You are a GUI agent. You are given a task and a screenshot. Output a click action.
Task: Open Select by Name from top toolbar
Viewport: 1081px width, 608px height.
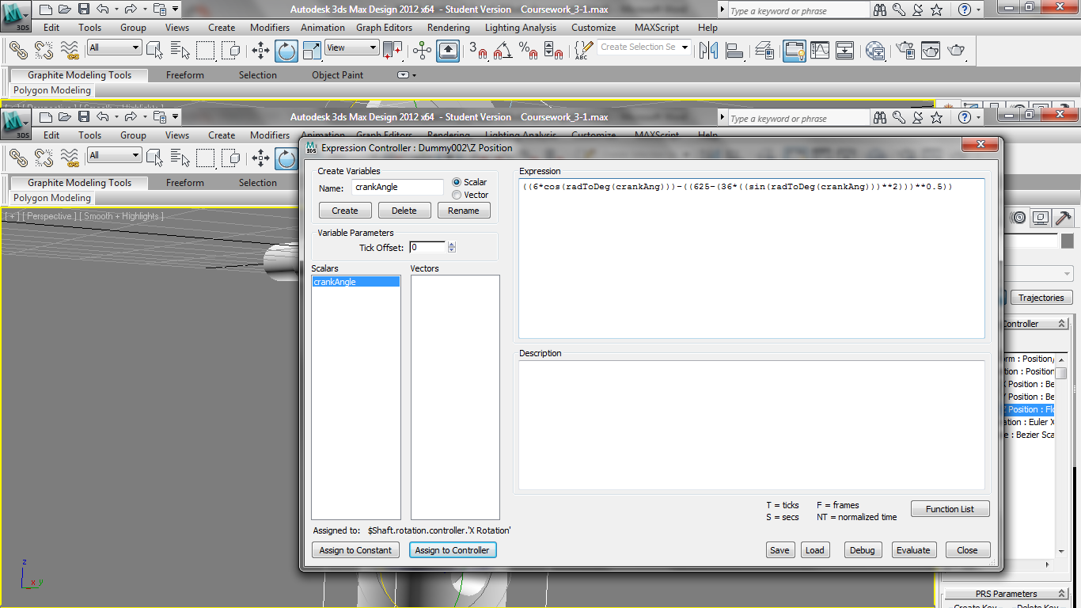[x=180, y=51]
